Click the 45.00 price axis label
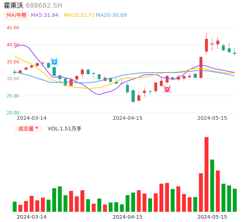 click(x=13, y=28)
